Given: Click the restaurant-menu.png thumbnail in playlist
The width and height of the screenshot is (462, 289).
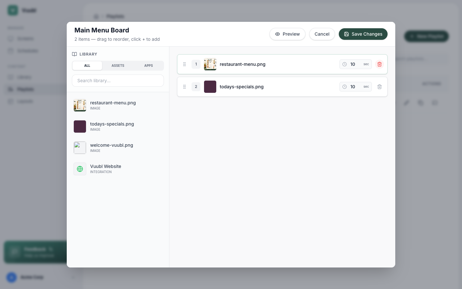Looking at the screenshot, I should (210, 64).
